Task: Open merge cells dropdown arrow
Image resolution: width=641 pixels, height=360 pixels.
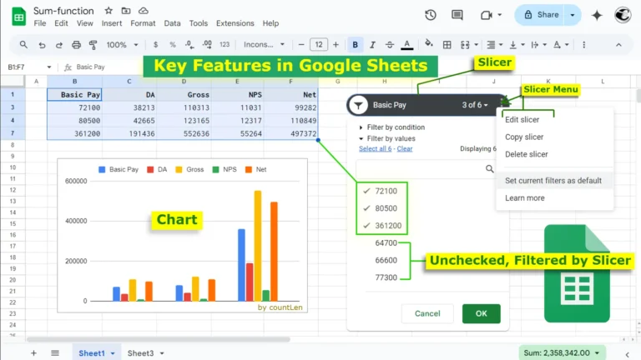Action: coord(477,45)
